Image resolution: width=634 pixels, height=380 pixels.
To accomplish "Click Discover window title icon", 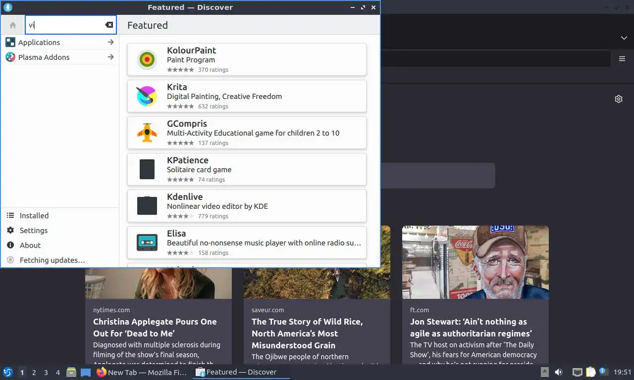I will click(x=7, y=7).
